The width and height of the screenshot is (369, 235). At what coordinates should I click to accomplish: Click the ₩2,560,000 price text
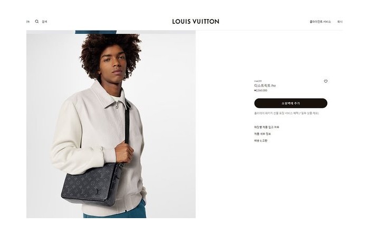[x=261, y=90]
